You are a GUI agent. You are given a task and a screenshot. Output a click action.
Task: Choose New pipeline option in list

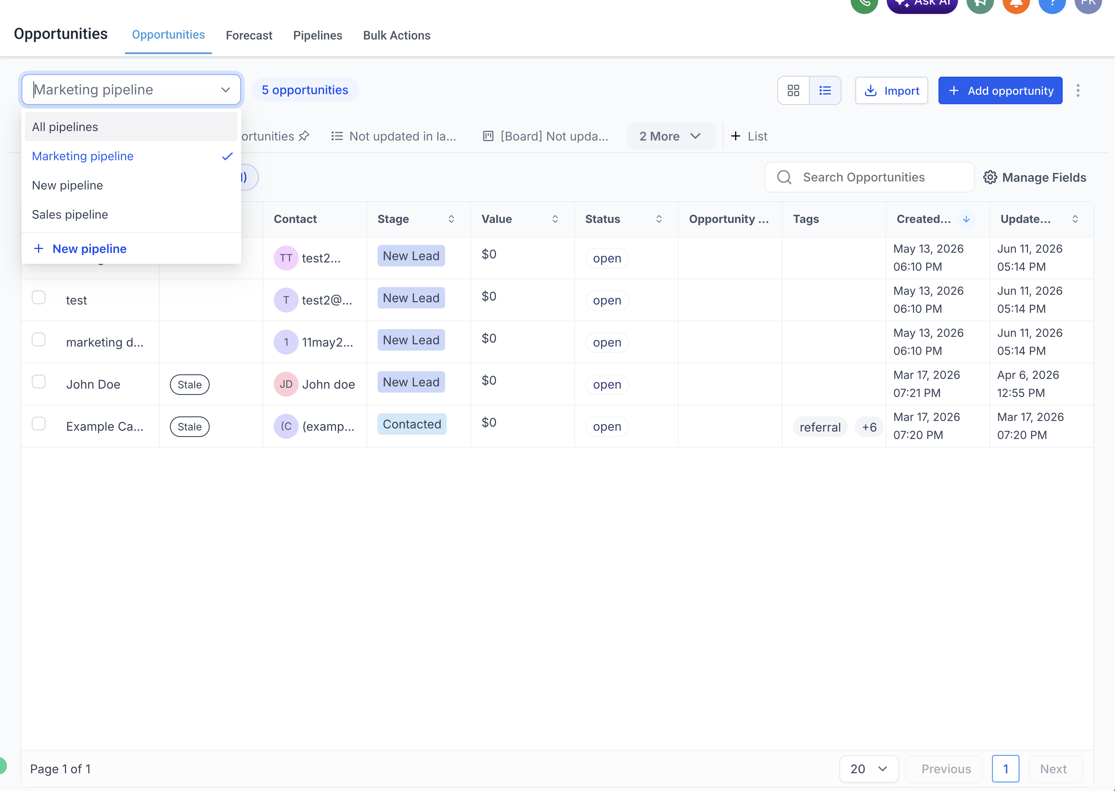[131, 185]
